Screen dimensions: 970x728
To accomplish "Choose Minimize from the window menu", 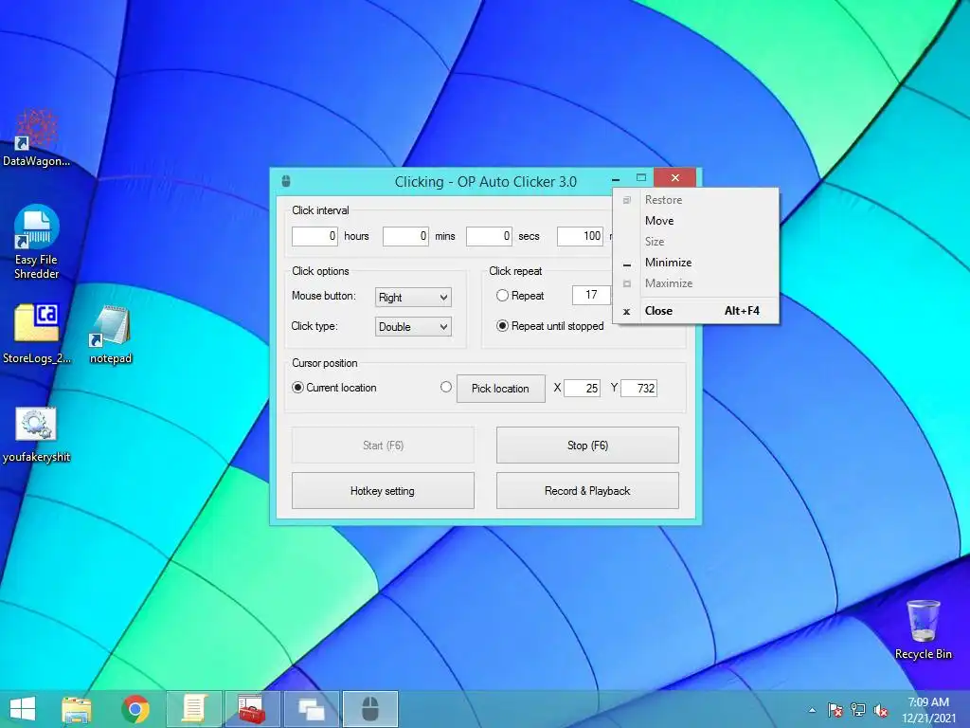I will (x=696, y=263).
